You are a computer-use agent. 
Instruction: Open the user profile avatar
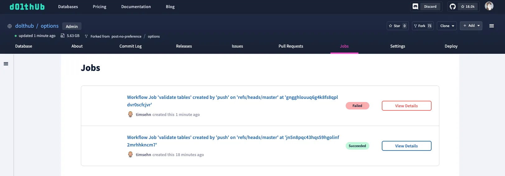point(489,6)
